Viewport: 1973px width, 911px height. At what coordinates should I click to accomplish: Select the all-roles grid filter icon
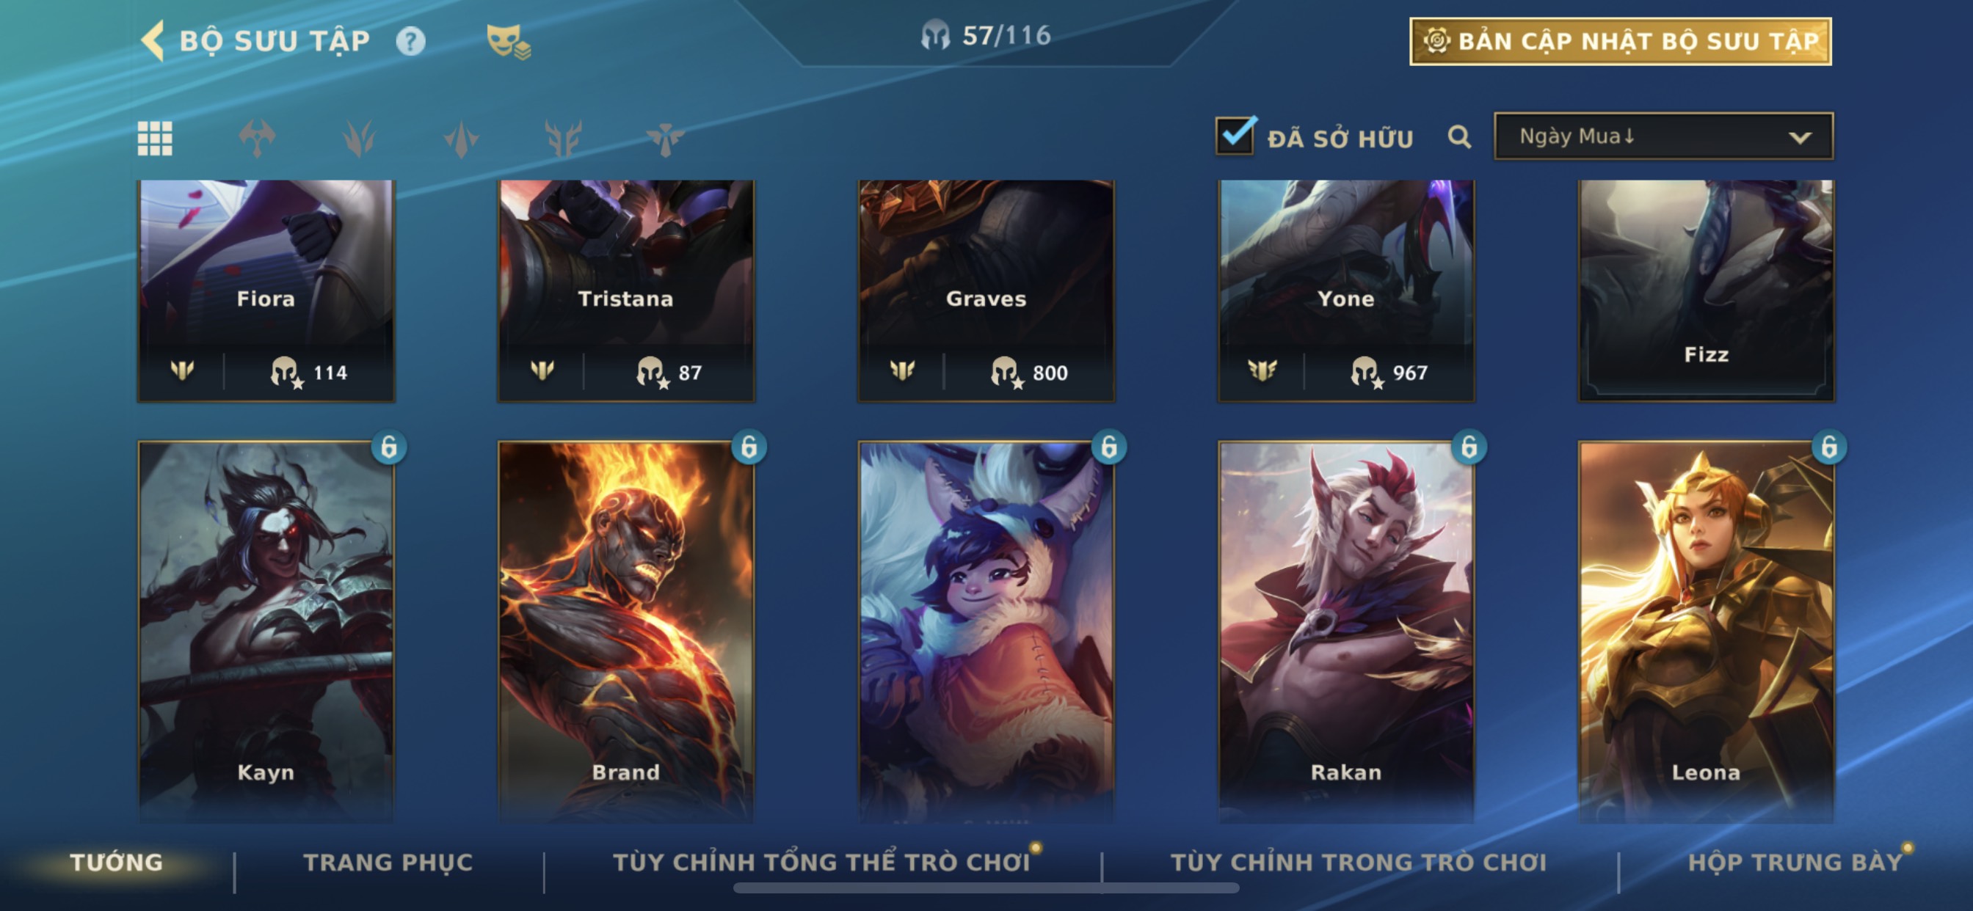pyautogui.click(x=155, y=139)
